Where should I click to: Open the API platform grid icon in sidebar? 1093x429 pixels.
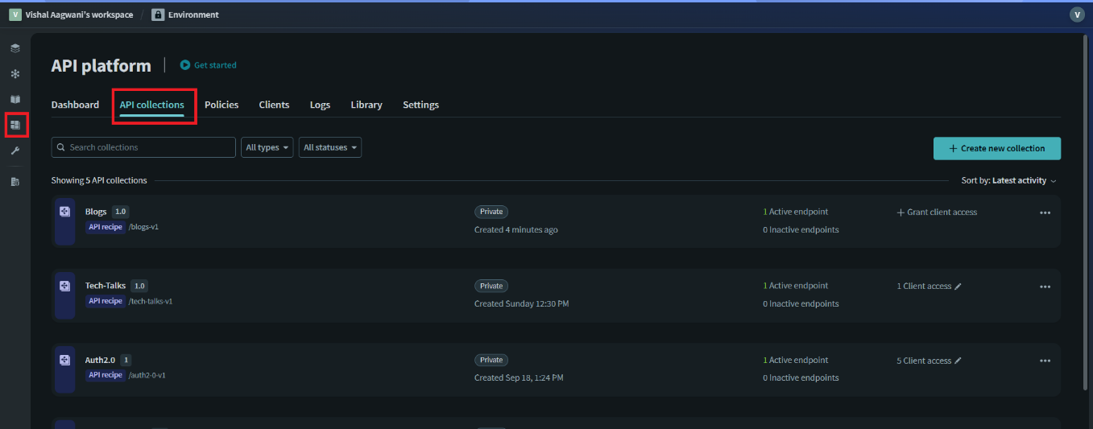point(15,126)
